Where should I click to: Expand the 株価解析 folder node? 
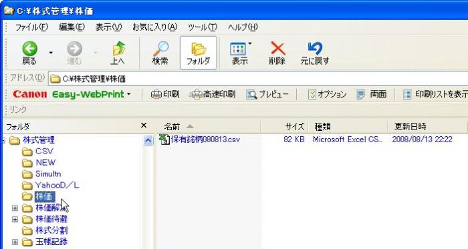[x=15, y=208]
